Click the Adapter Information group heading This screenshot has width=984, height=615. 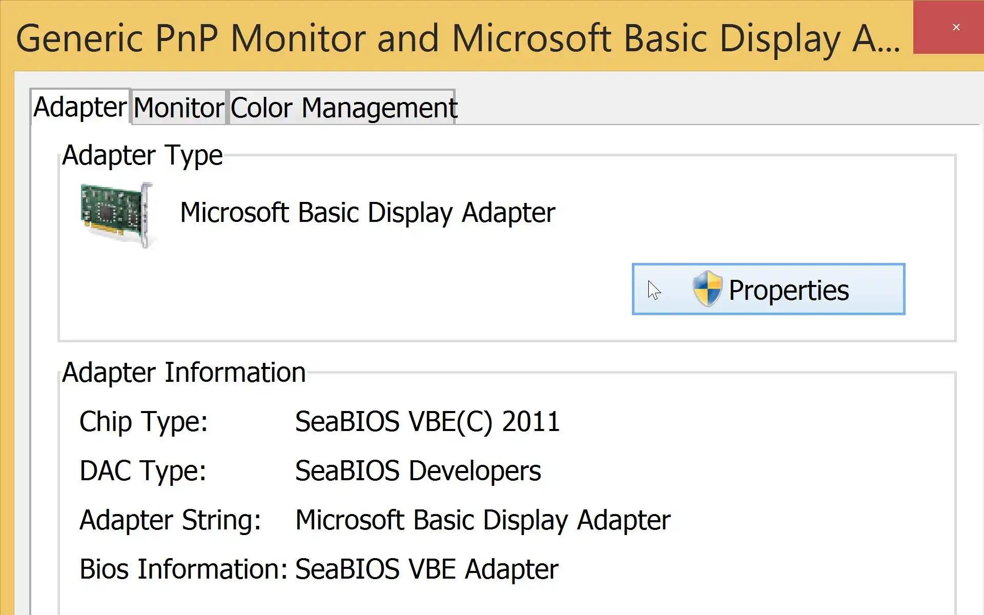183,372
